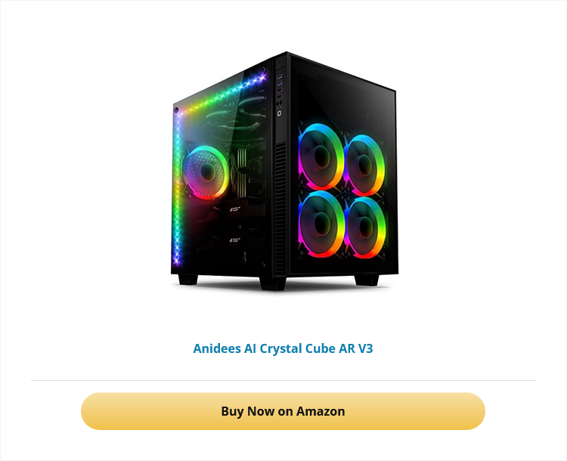
Task: Click the left foot of the PC case
Action: 188,280
